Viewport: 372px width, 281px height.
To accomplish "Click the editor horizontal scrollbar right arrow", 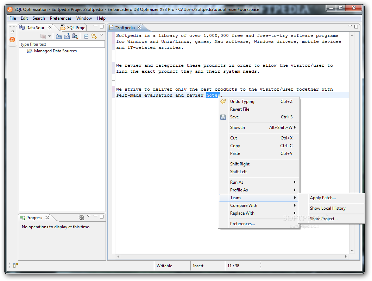I will pyautogui.click(x=346, y=256).
